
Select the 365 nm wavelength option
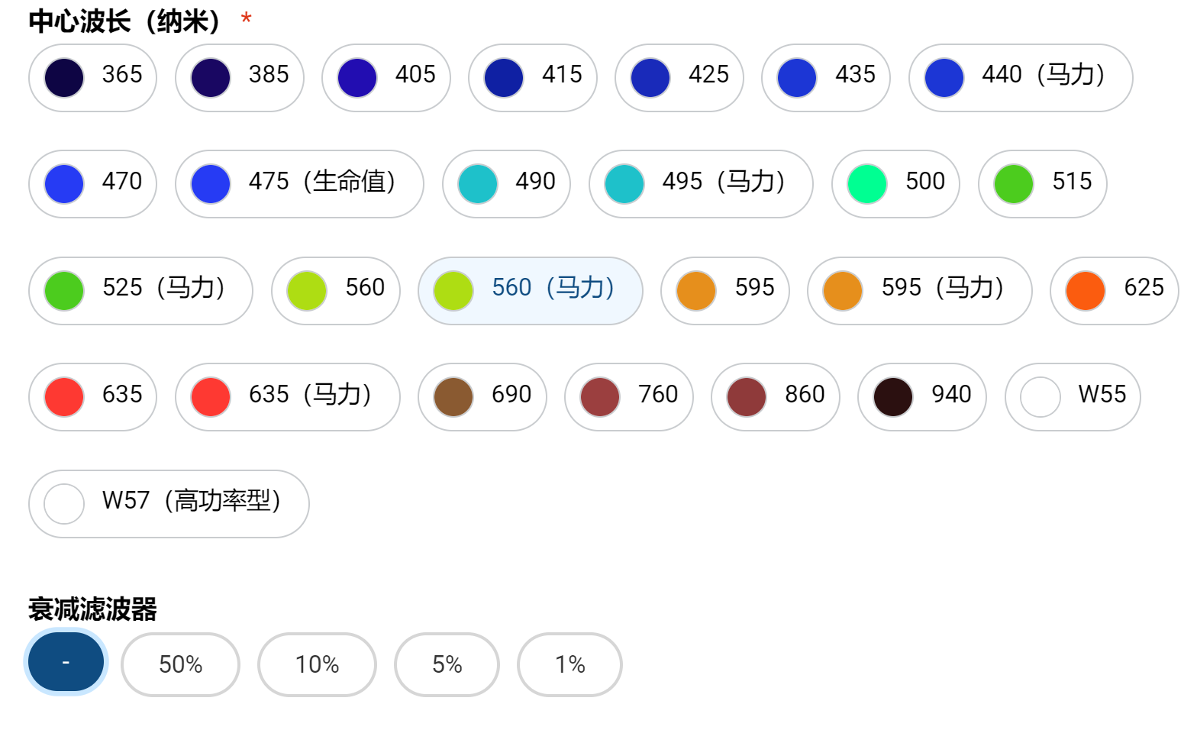click(x=92, y=78)
